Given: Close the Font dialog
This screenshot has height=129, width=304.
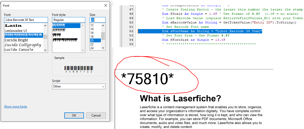Looking at the screenshot, I should coord(105,5).
